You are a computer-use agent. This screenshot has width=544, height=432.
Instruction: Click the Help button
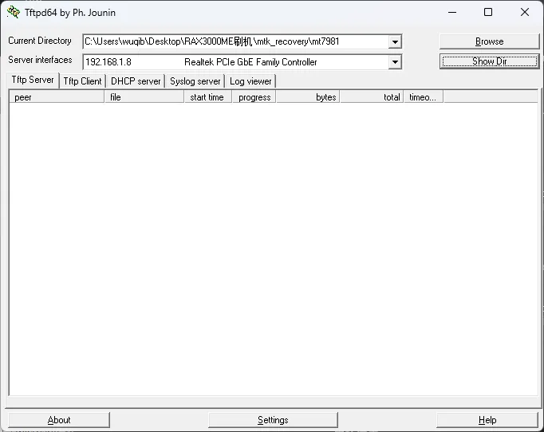[x=487, y=420]
